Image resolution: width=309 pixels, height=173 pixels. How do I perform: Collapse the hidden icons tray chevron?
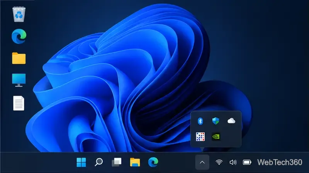point(202,162)
